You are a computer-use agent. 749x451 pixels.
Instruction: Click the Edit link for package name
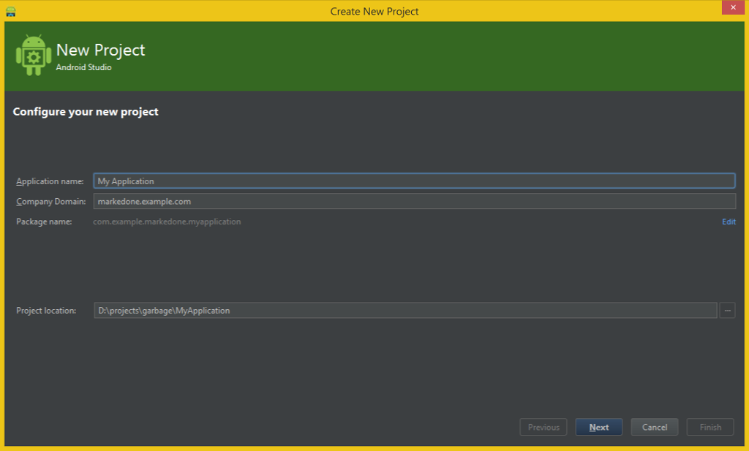click(x=729, y=221)
